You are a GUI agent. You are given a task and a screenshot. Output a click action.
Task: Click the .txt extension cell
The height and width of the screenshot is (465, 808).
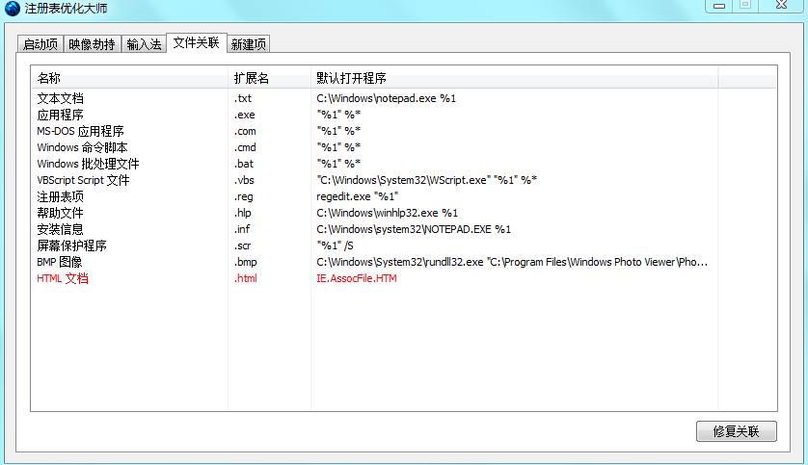coord(243,98)
